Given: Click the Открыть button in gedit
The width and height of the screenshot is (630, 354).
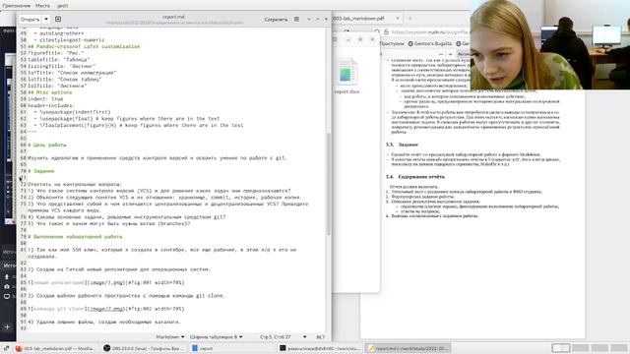Looking at the screenshot, I should pyautogui.click(x=31, y=19).
